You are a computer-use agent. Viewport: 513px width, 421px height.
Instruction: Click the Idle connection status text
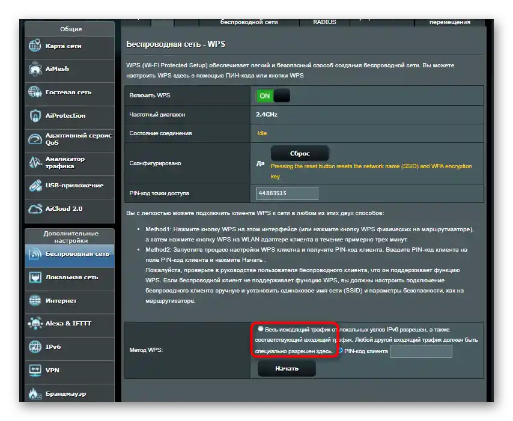[x=262, y=133]
